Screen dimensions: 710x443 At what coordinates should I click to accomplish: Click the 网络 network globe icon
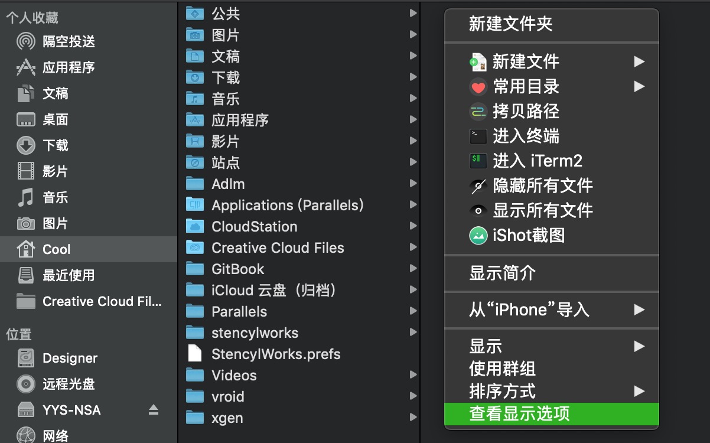click(x=25, y=435)
